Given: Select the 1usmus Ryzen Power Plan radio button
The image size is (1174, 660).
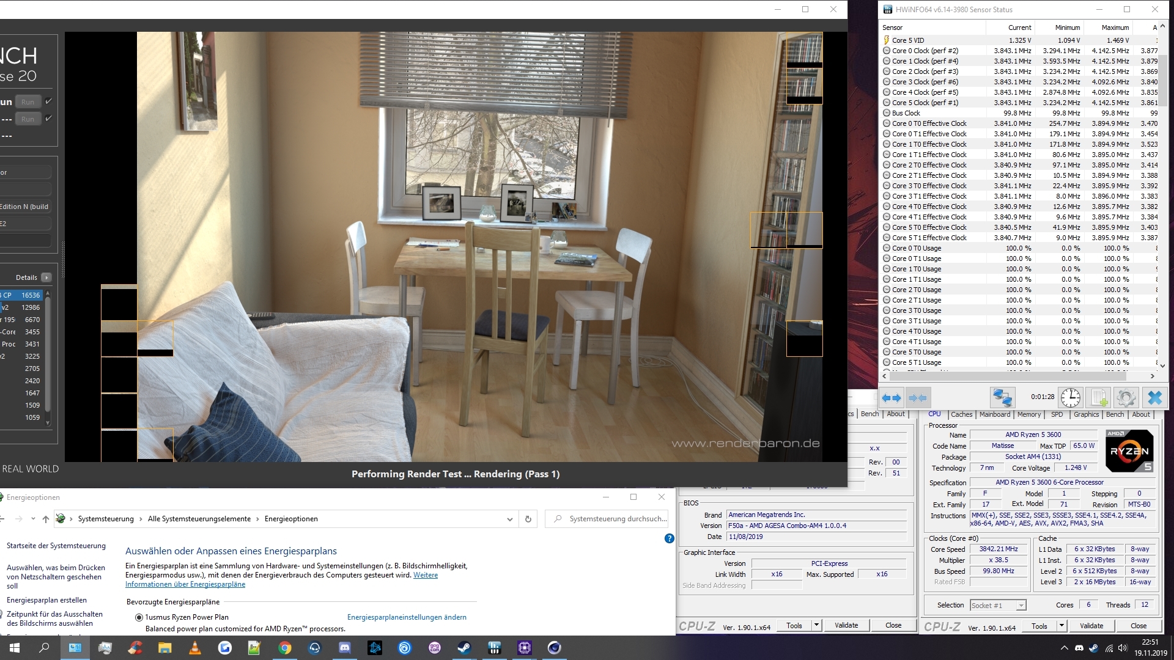Looking at the screenshot, I should click(139, 617).
